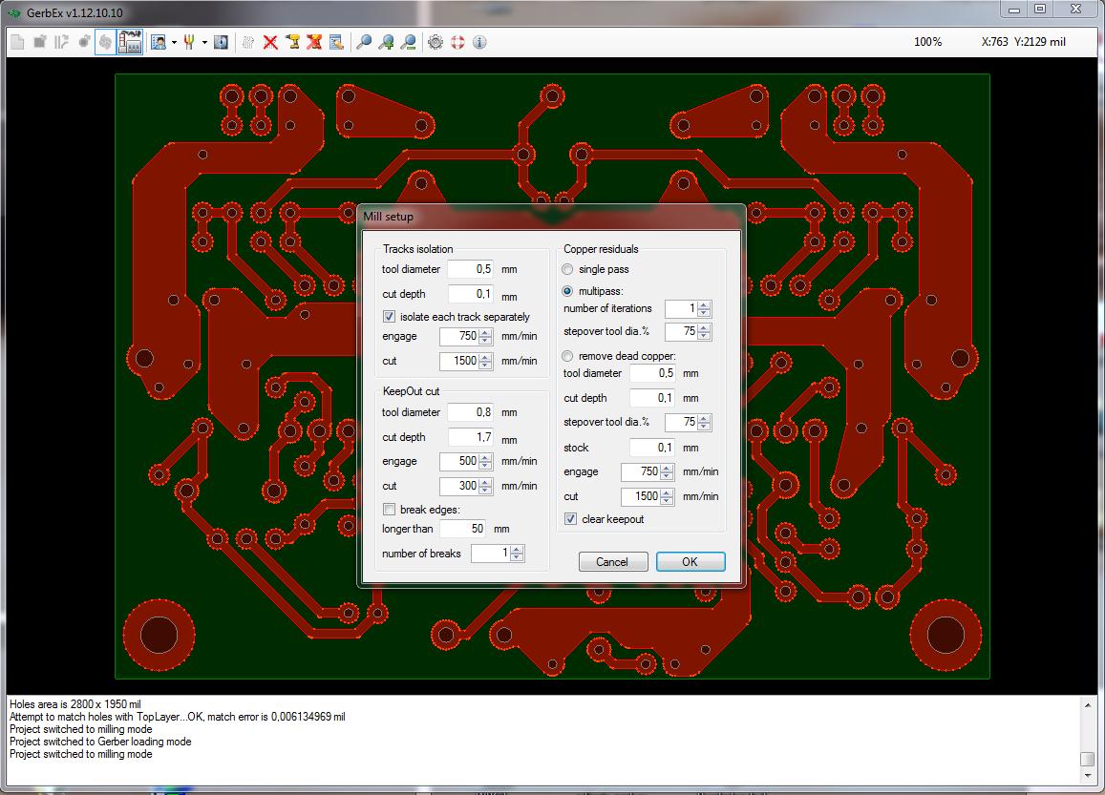
Task: Adjust Tracks isolation cut speed spinner
Action: click(485, 362)
